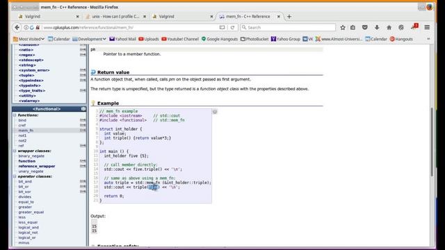This screenshot has height=250, width=445.
Task: Click the icon at right of <functional> header
Action: pos(83,109)
